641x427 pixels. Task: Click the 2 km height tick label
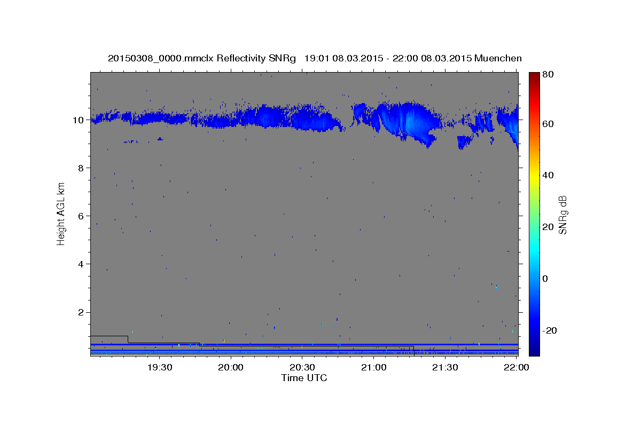pos(80,312)
